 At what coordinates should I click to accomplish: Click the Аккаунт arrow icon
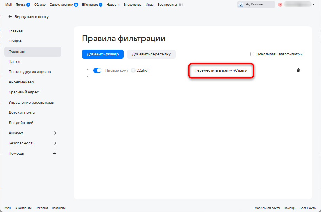click(x=54, y=133)
